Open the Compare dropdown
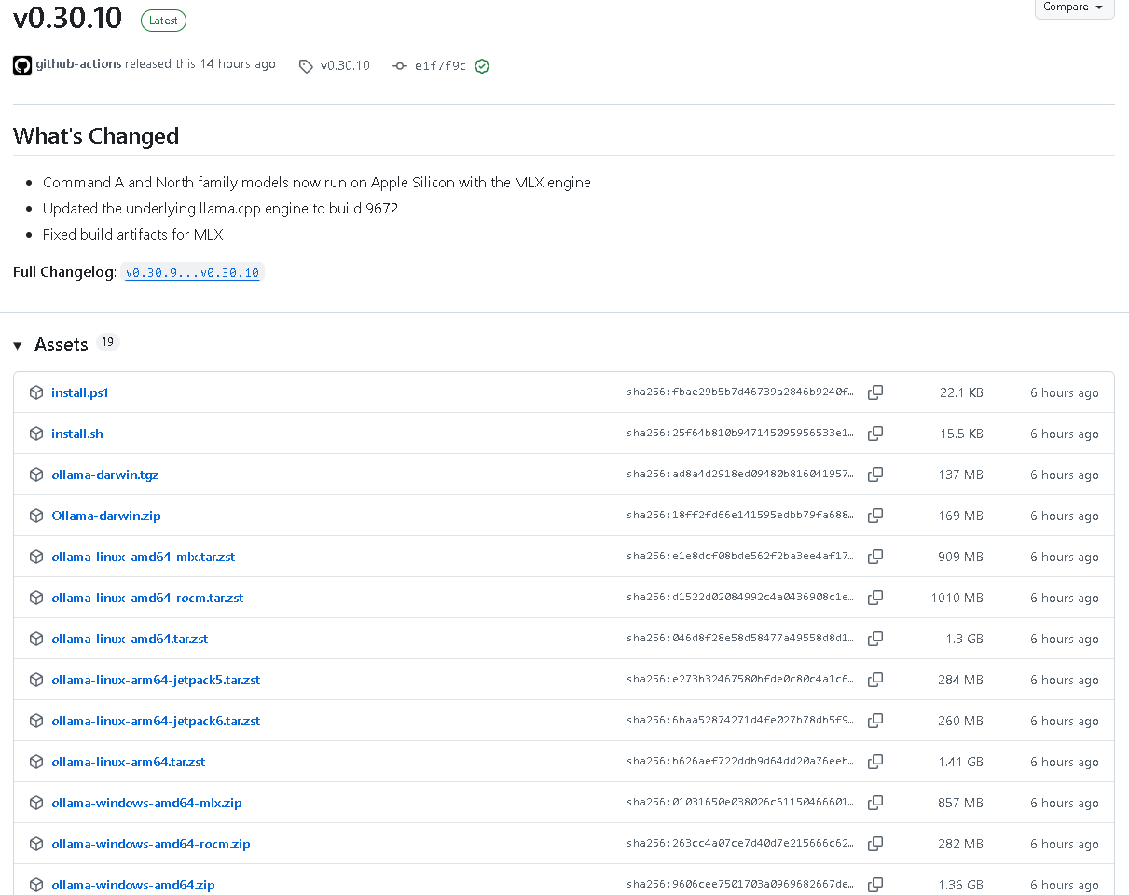Image resolution: width=1129 pixels, height=895 pixels. pos(1074,7)
